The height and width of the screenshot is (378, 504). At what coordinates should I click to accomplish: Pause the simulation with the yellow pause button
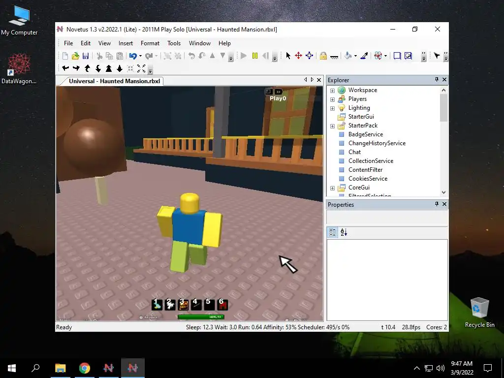click(x=255, y=56)
